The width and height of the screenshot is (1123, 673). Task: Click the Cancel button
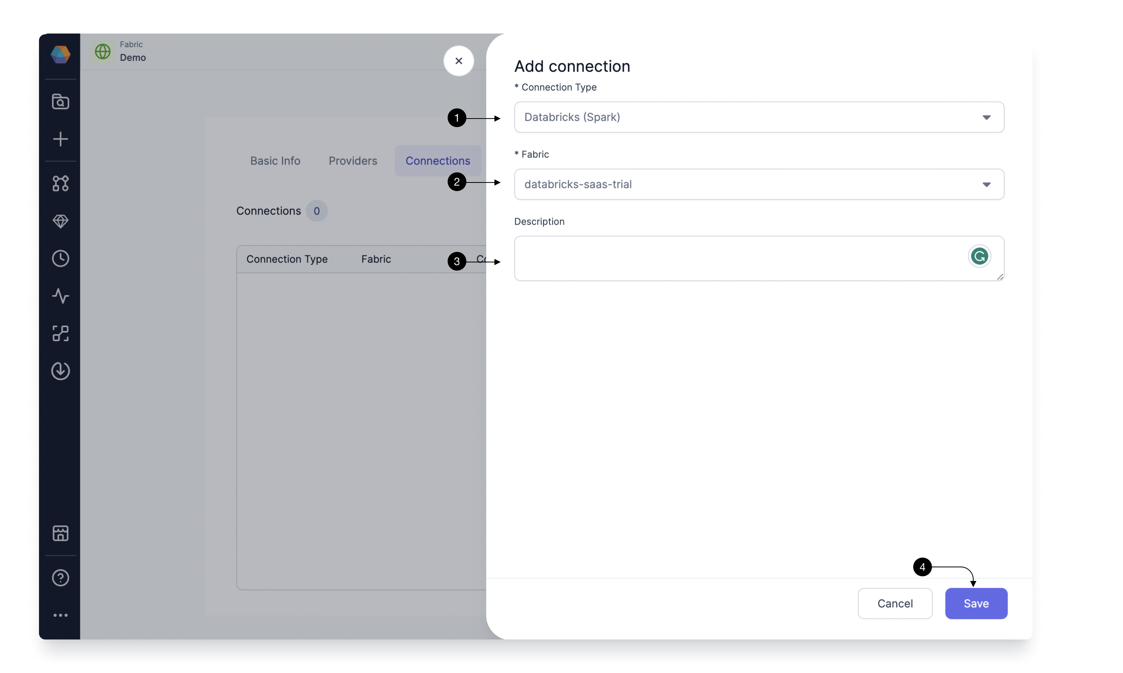pyautogui.click(x=895, y=603)
